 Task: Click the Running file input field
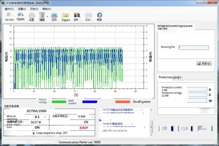click(x=194, y=47)
